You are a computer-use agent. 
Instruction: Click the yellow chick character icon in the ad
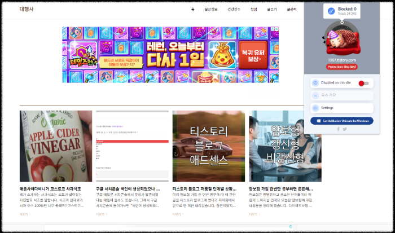coord(222,55)
